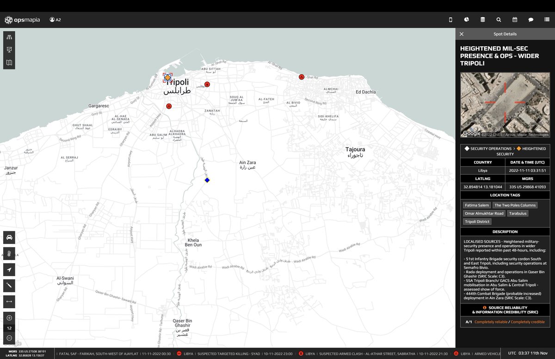Open the calendar icon in top bar
This screenshot has width=555, height=359.
pos(515,20)
